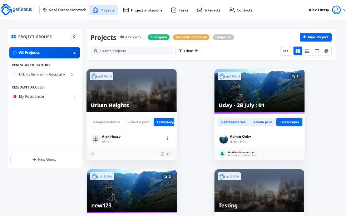Click the Notifications Active bell icon

pyautogui.click(x=222, y=154)
